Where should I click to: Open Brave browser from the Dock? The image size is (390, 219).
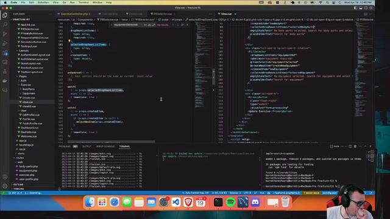tap(188, 203)
